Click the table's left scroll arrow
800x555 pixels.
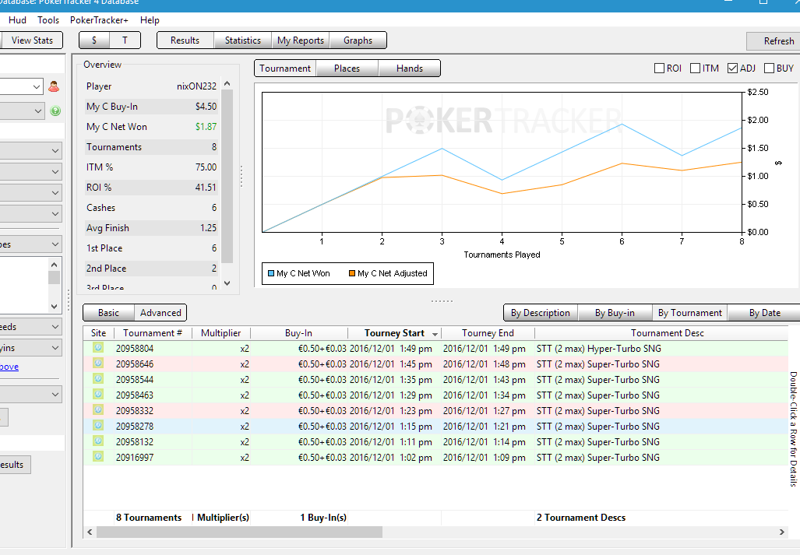pyautogui.click(x=90, y=532)
